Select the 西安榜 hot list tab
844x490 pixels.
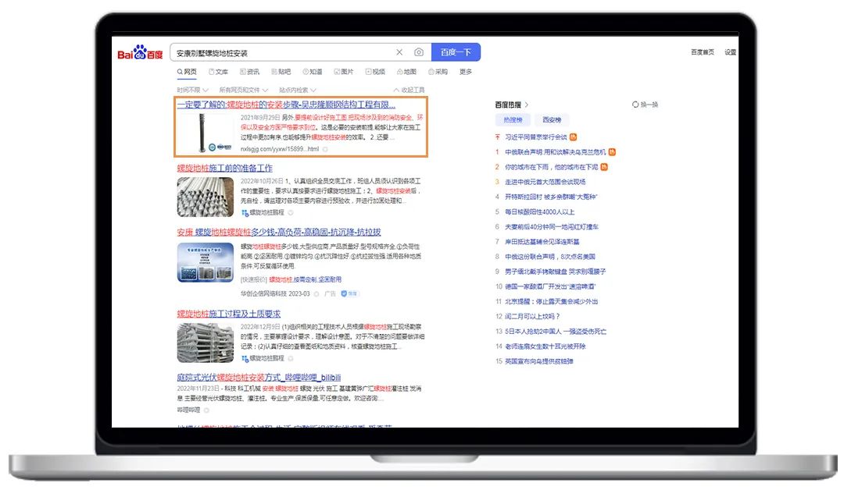(x=552, y=120)
